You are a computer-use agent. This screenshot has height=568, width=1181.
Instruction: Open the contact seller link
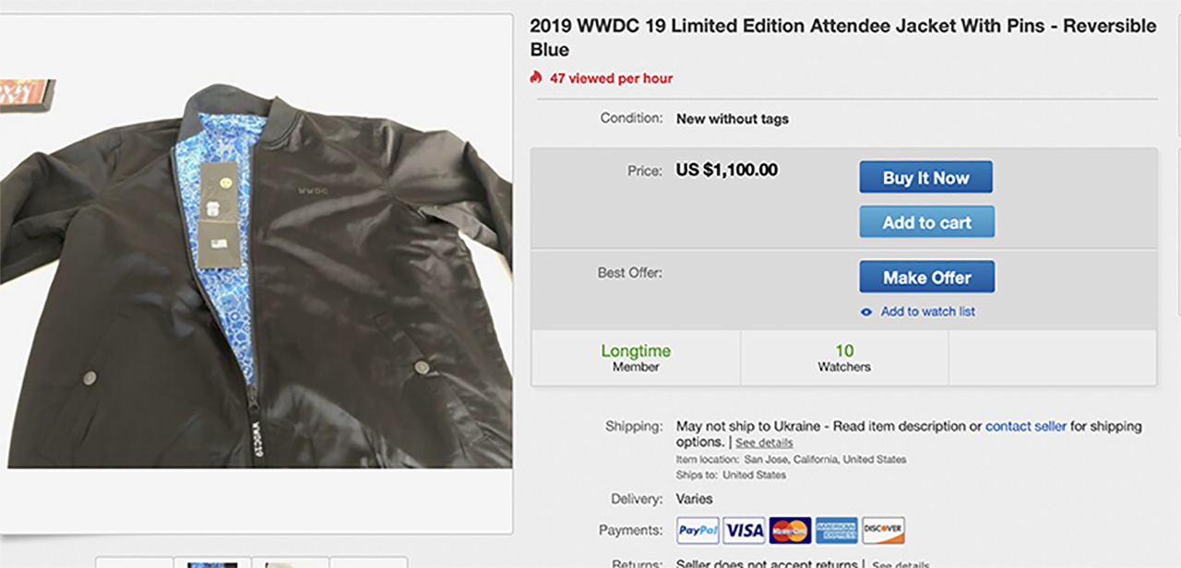point(1025,426)
